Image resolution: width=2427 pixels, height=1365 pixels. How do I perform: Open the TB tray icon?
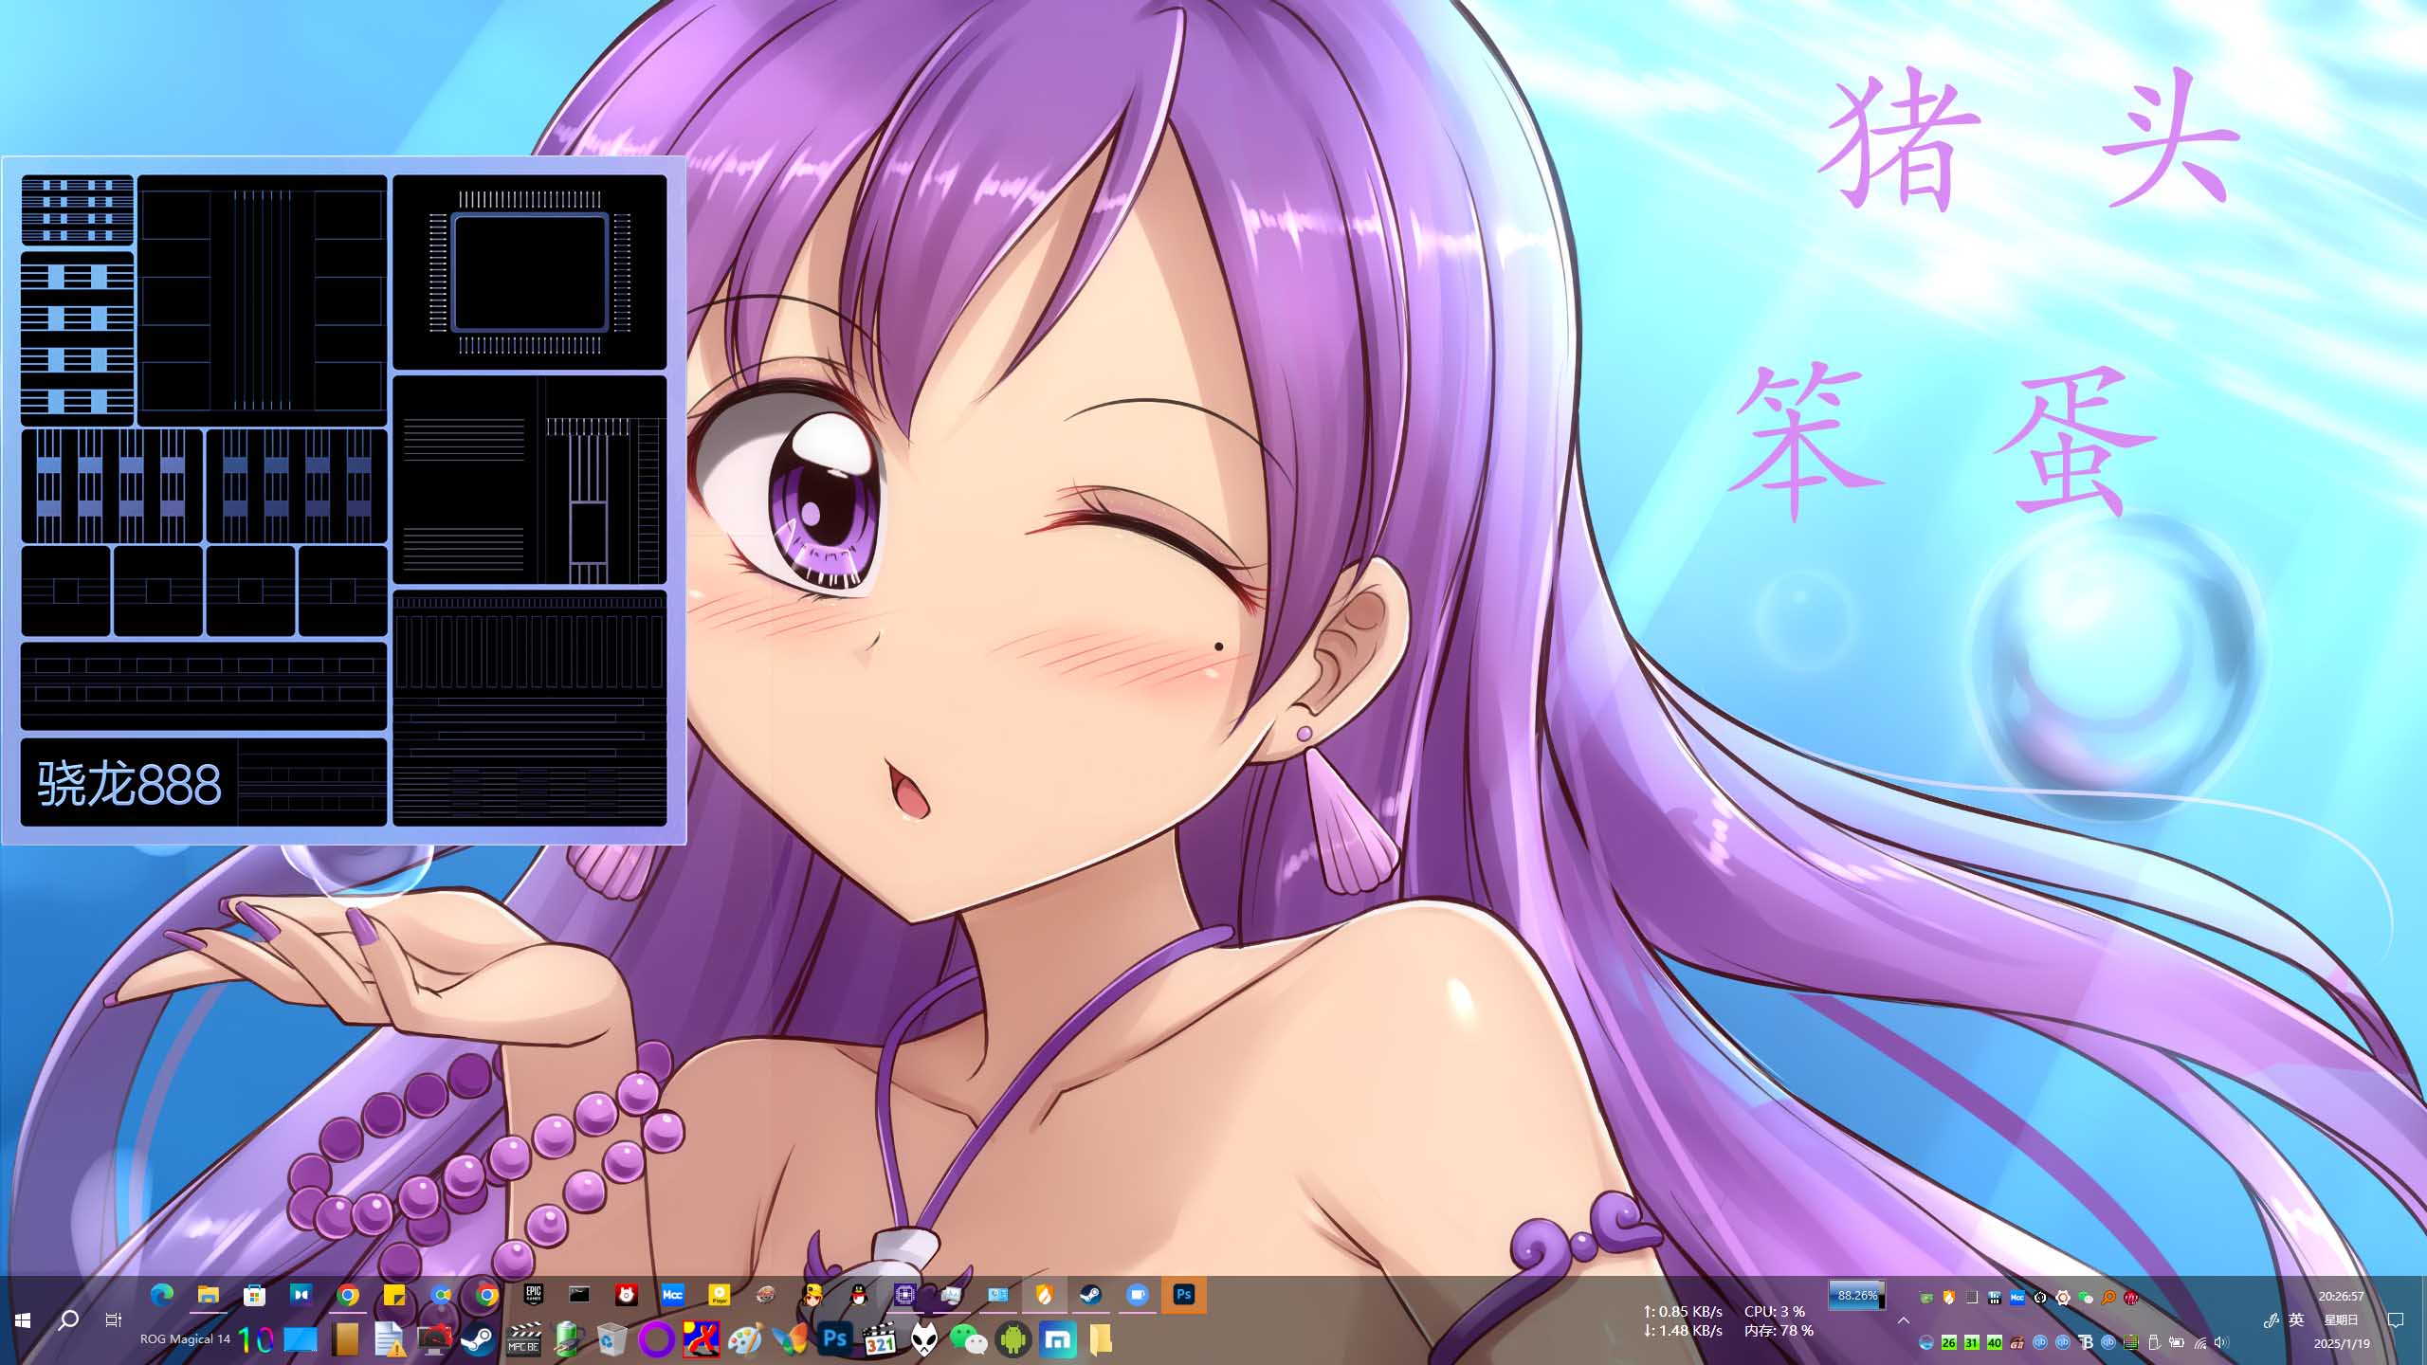2086,1342
